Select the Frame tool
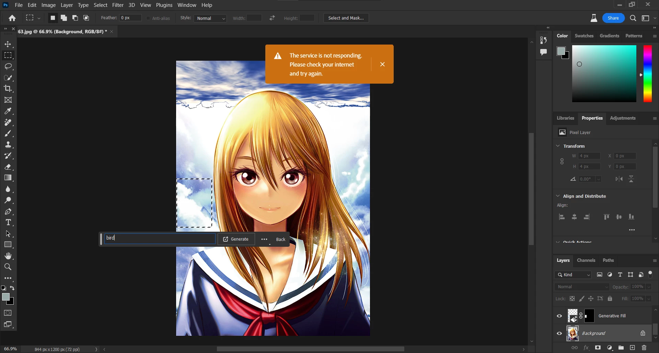Viewport: 659px width, 353px height. pyautogui.click(x=8, y=100)
